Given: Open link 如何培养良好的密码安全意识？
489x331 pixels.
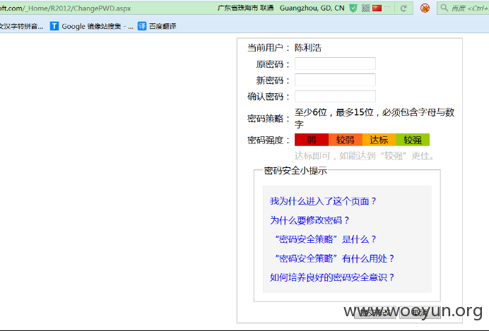Looking at the screenshot, I should coord(332,277).
